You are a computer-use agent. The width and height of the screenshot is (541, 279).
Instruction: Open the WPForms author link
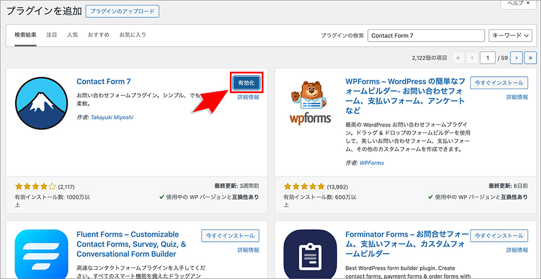pyautogui.click(x=372, y=163)
